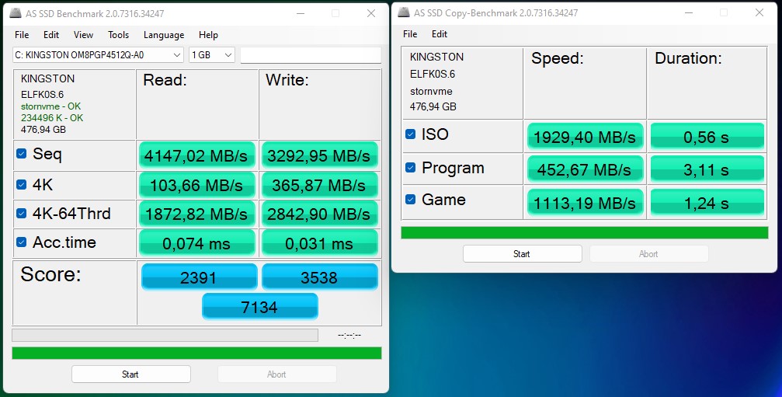Uncheck the 4K-64Thrd test checkbox
The width and height of the screenshot is (782, 397).
point(22,214)
